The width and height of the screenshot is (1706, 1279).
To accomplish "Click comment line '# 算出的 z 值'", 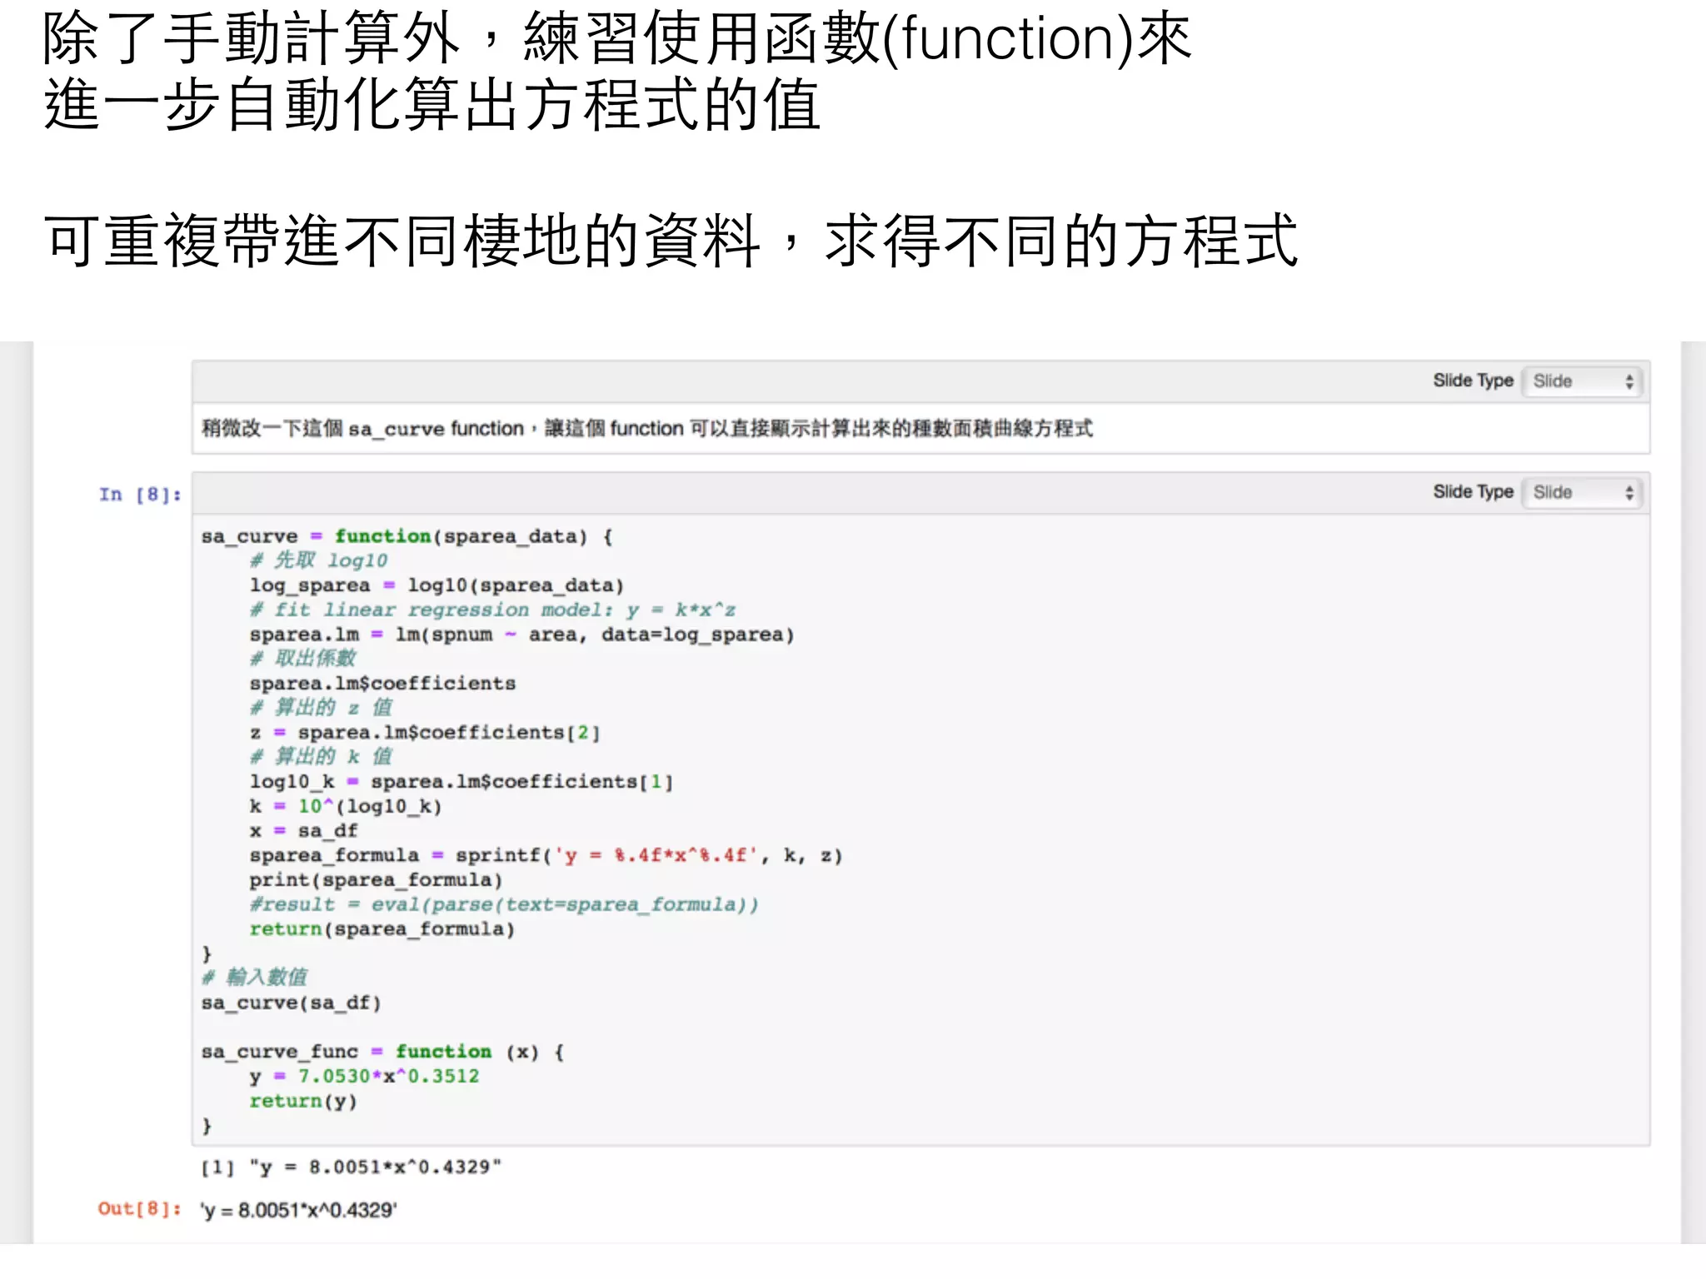I will [x=321, y=708].
